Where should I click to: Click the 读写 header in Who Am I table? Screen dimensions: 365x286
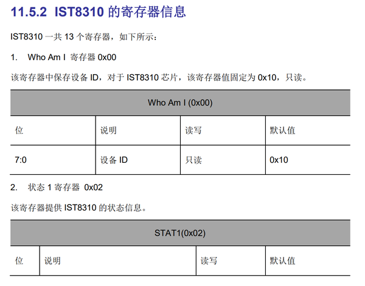pyautogui.click(x=193, y=131)
